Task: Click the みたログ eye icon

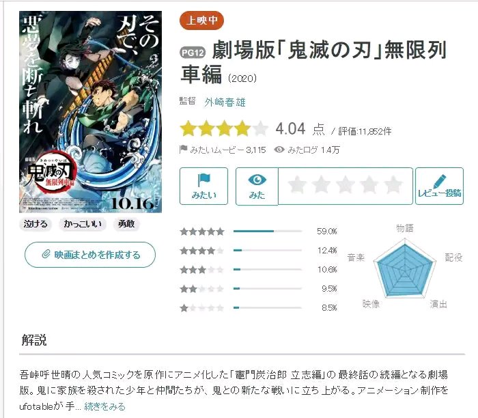Action: (279, 150)
